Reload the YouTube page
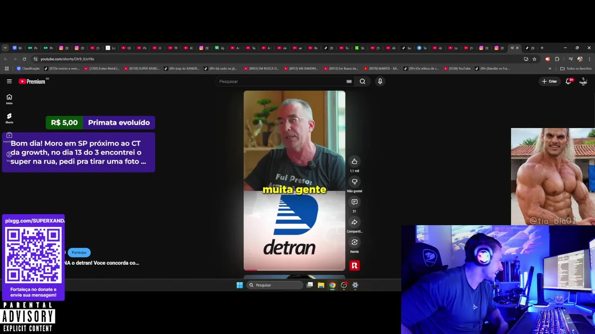 [x=24, y=59]
